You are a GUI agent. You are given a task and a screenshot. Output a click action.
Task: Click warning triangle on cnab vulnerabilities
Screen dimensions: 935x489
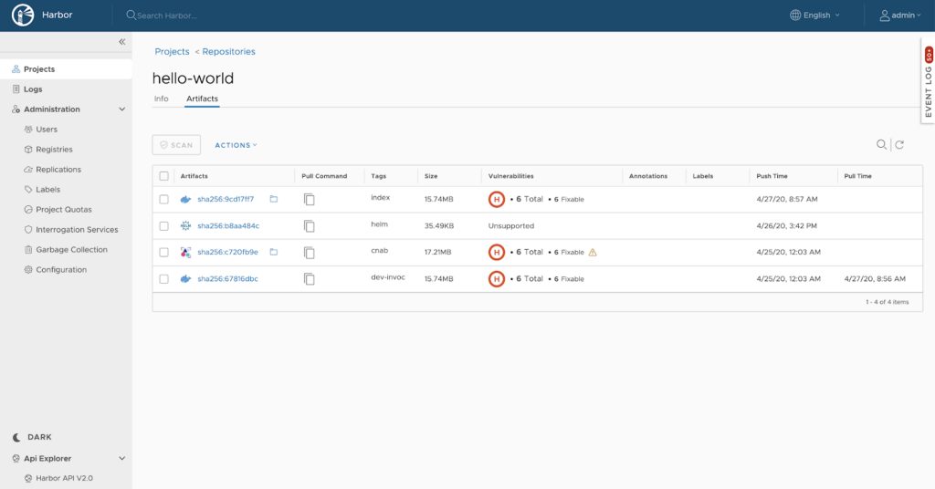coord(593,252)
